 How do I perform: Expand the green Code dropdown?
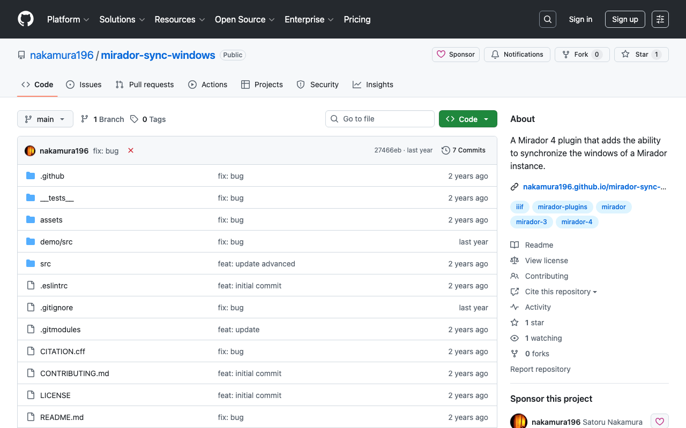click(468, 119)
